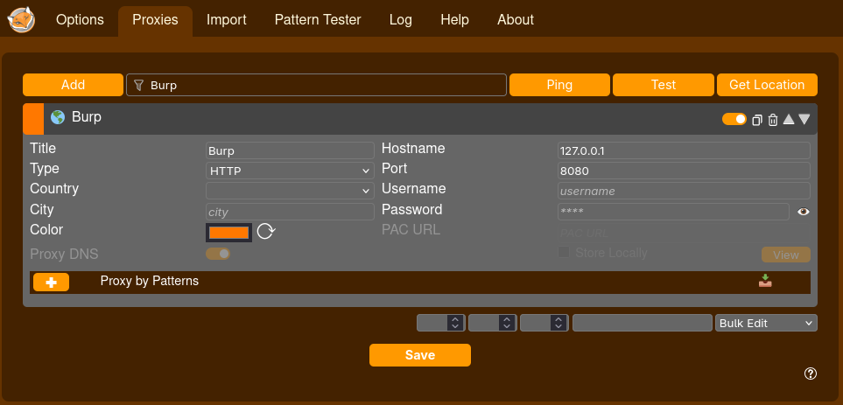
Task: Open the About tab
Action: point(516,20)
